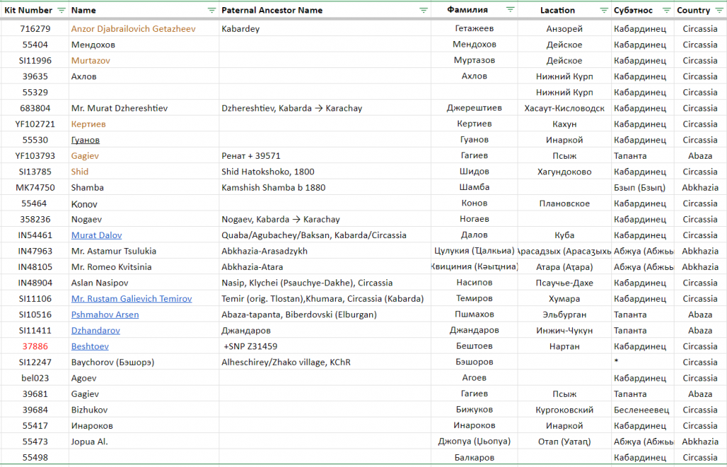Select the red kit number 37886 cell
Screen dimensions: 727x467
pyautogui.click(x=35, y=347)
